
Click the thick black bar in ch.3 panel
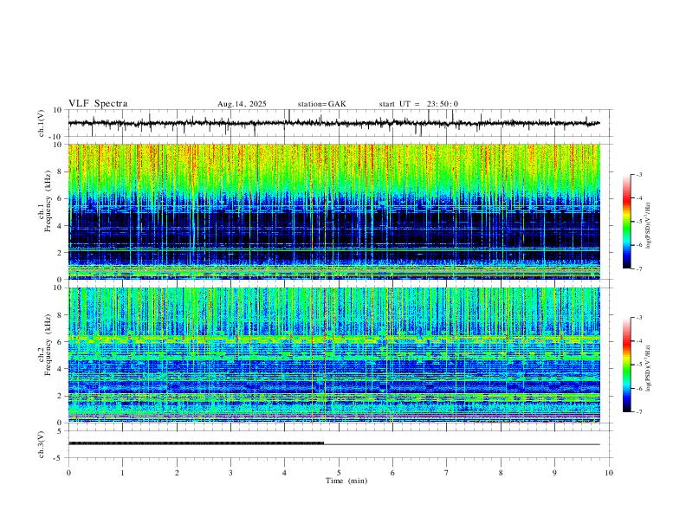click(x=196, y=443)
